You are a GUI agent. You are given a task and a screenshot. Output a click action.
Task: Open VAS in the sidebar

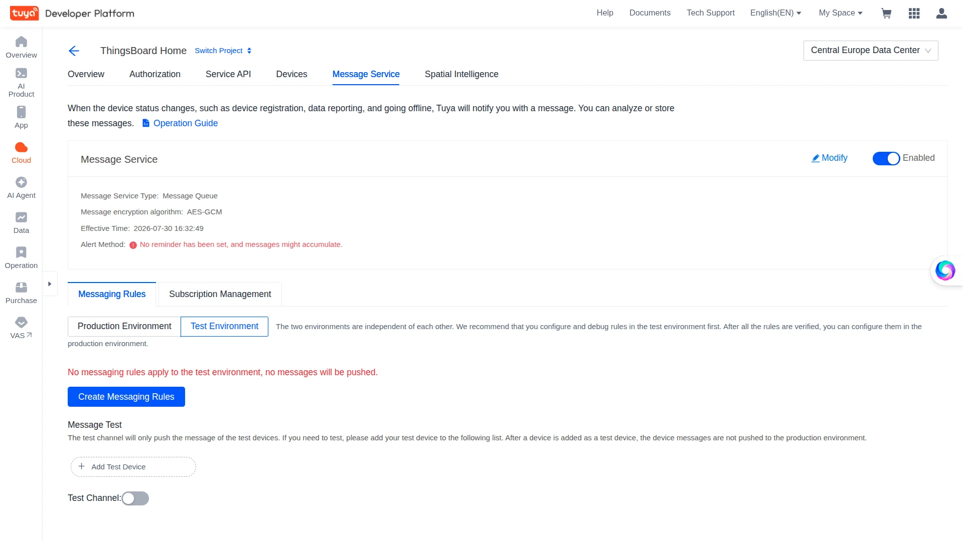click(x=21, y=328)
